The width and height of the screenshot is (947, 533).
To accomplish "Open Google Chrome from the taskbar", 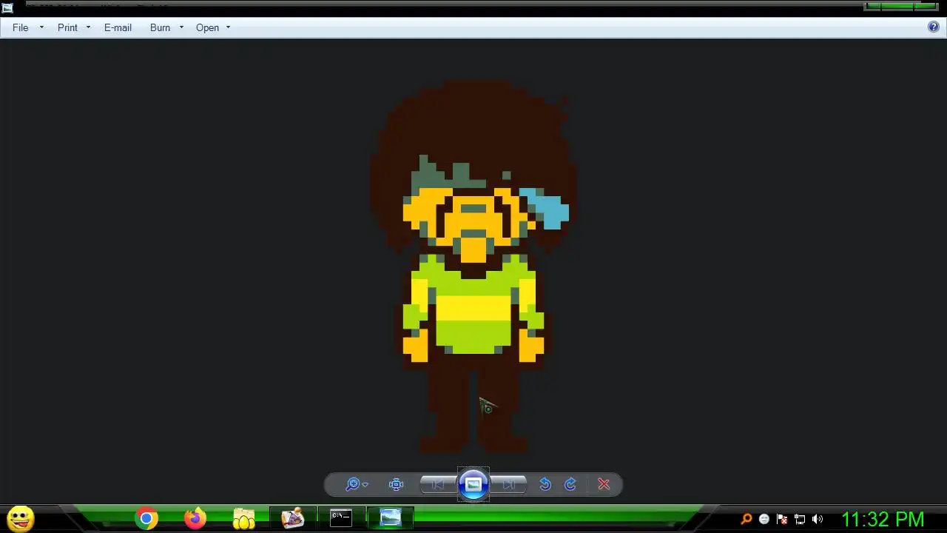I will tap(146, 518).
